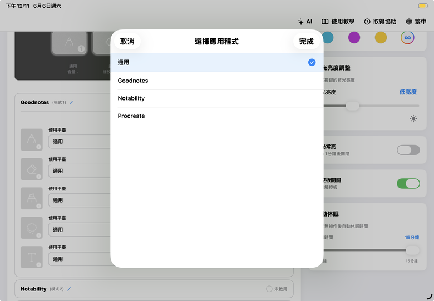Tap Cancel in the app selection dialog
The height and width of the screenshot is (301, 434).
point(127,42)
